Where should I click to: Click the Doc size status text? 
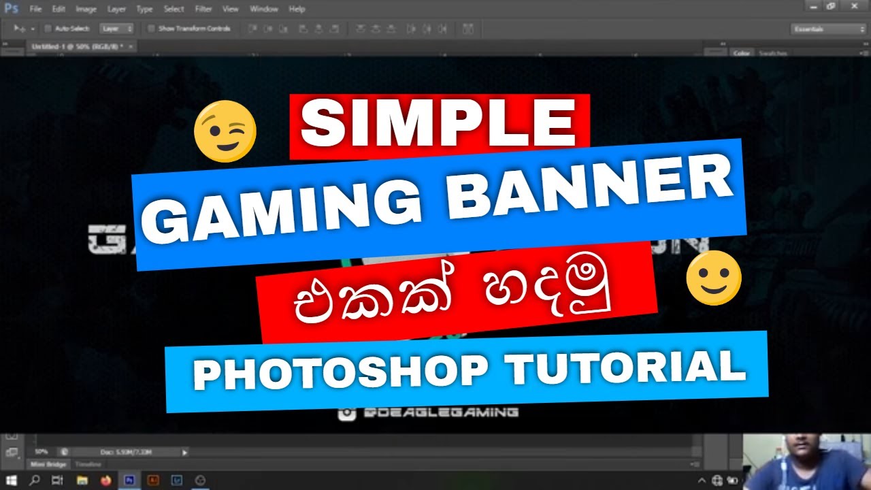tap(126, 452)
